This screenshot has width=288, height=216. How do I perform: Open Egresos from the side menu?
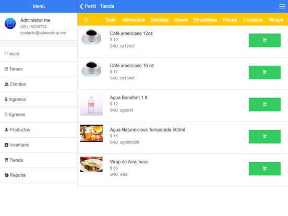pyautogui.click(x=39, y=115)
